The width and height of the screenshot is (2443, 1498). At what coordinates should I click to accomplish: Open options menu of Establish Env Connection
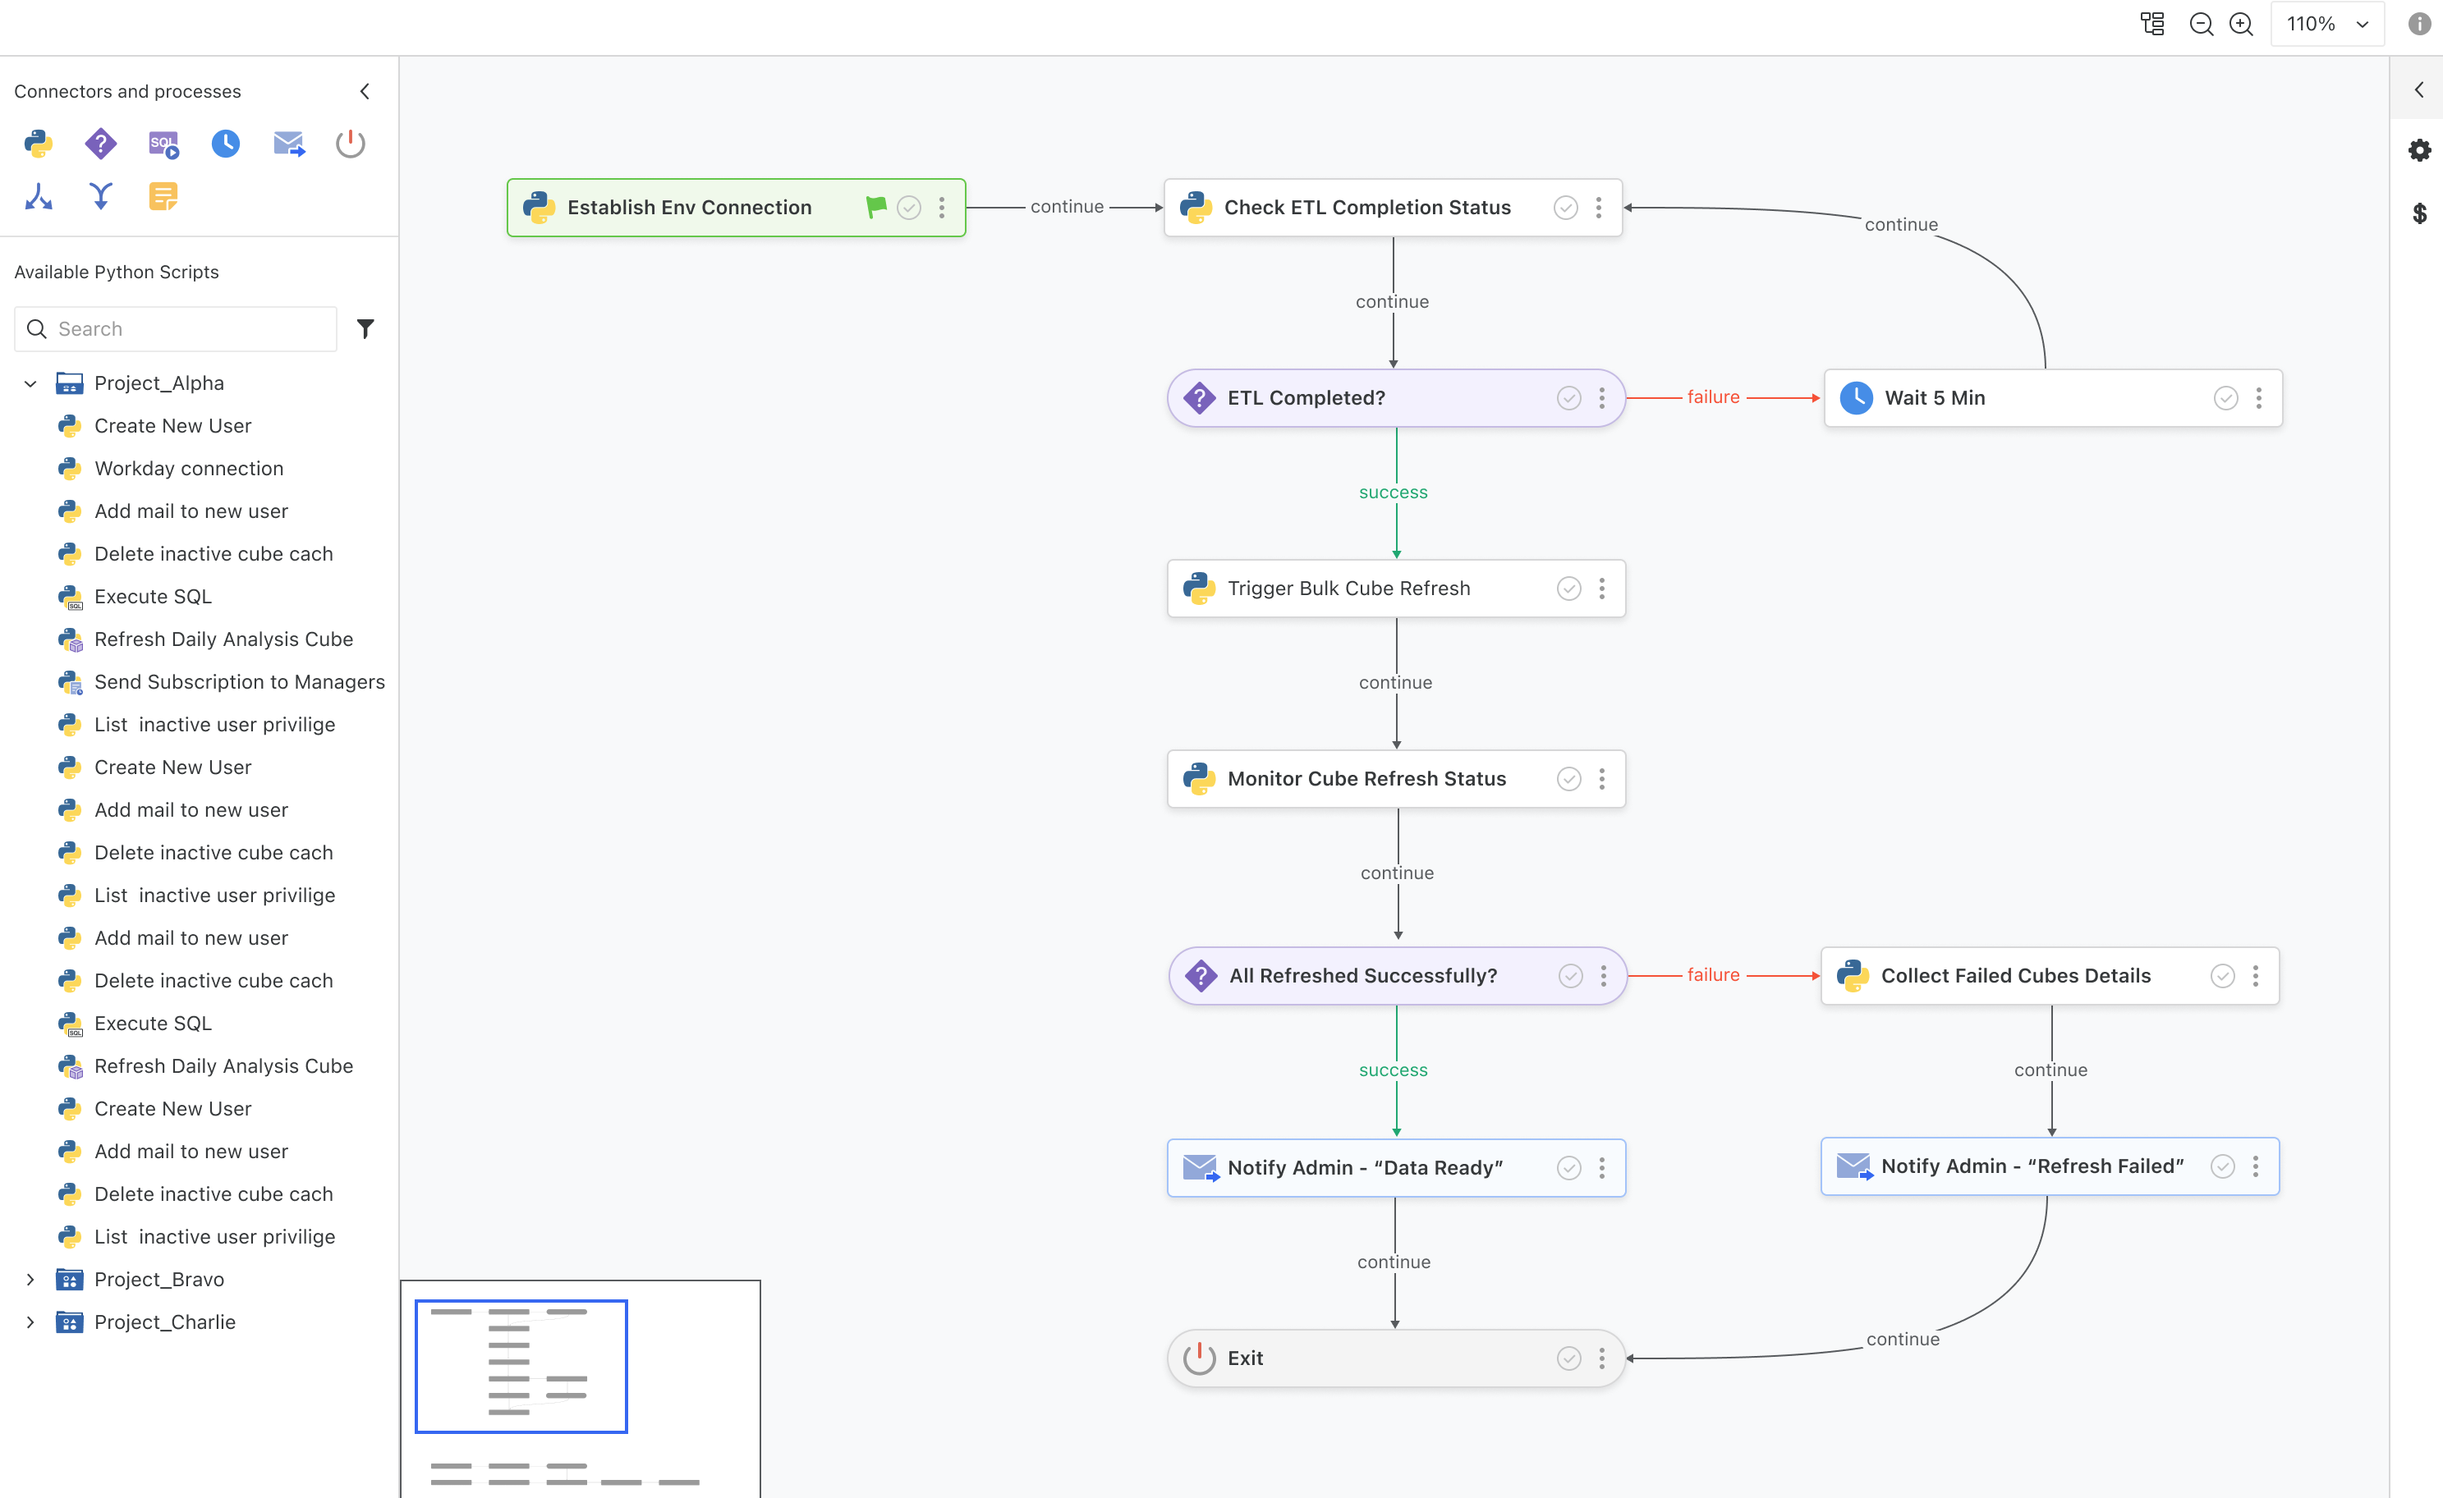942,207
